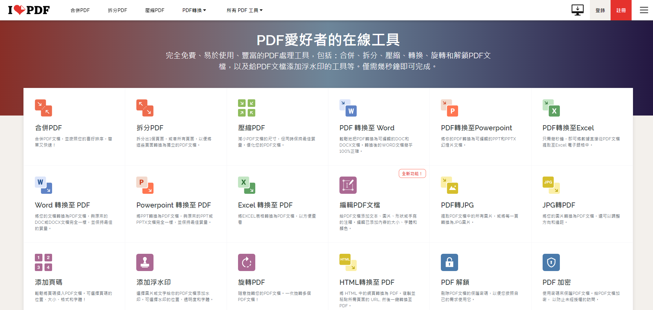
Task: Open the 添加浮水印 stamp icon
Action: [145, 262]
